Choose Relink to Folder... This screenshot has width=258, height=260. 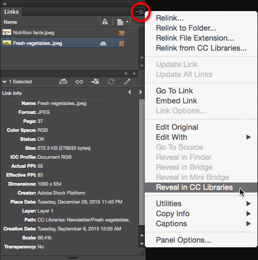pos(201,28)
